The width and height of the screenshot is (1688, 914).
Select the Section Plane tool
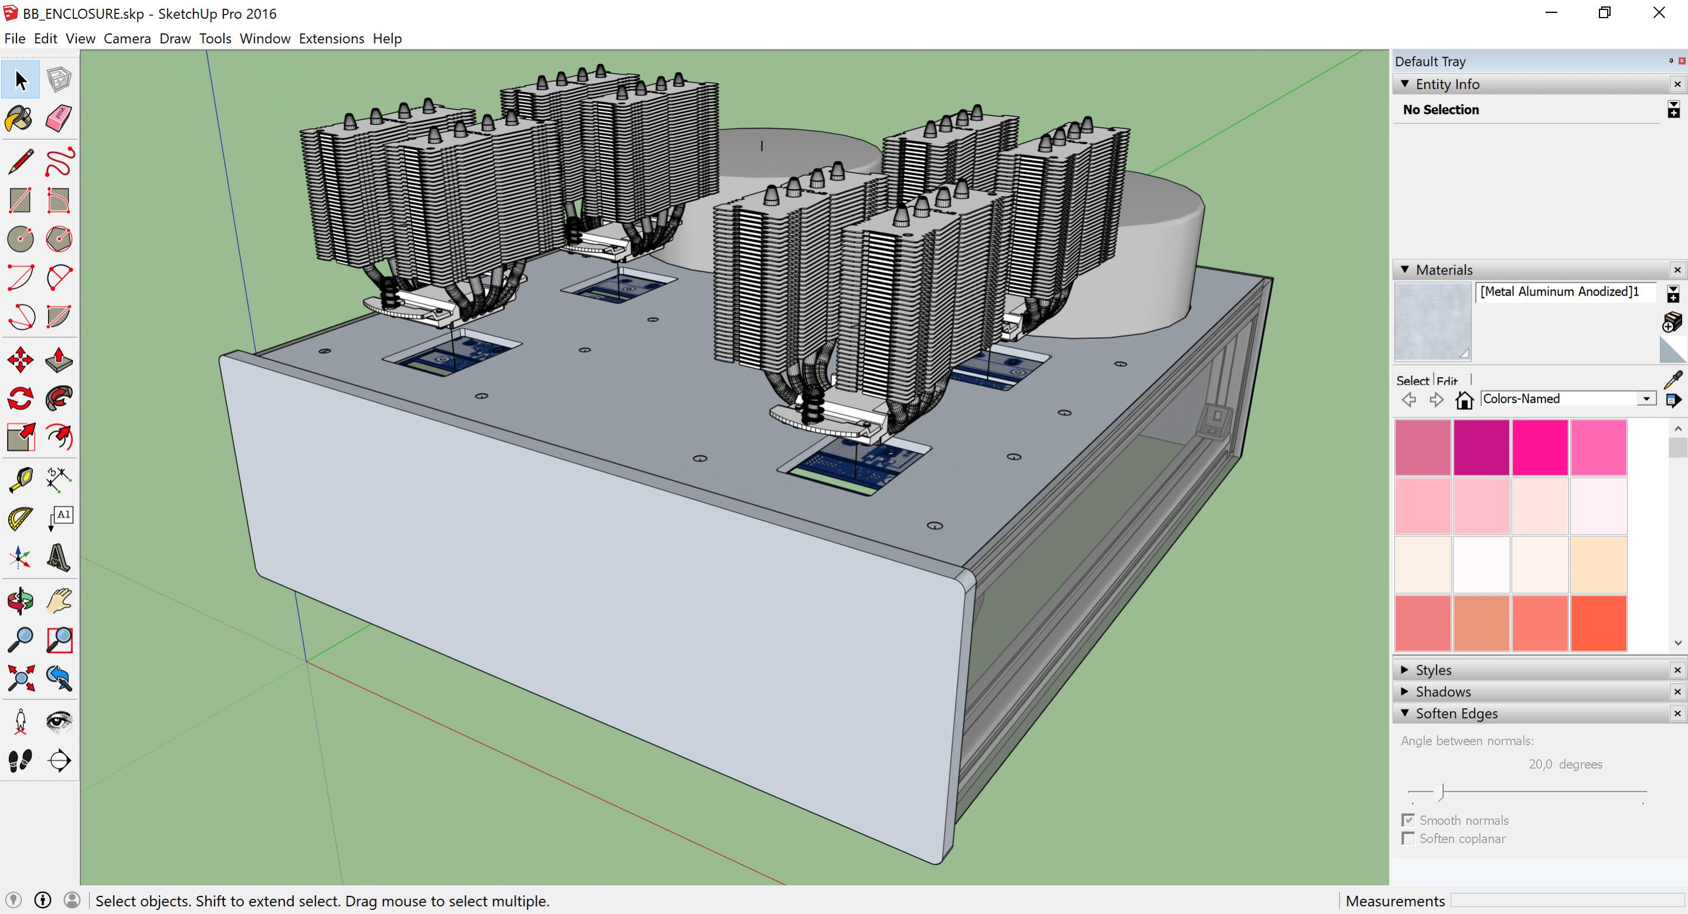coord(59,760)
